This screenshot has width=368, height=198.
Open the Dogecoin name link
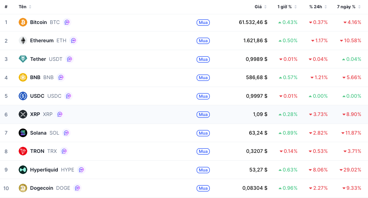(x=42, y=188)
